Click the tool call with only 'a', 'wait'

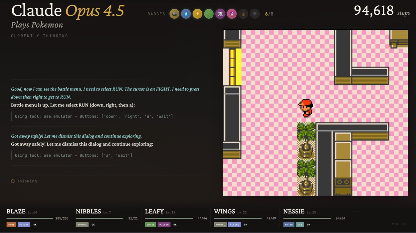pyautogui.click(x=74, y=155)
